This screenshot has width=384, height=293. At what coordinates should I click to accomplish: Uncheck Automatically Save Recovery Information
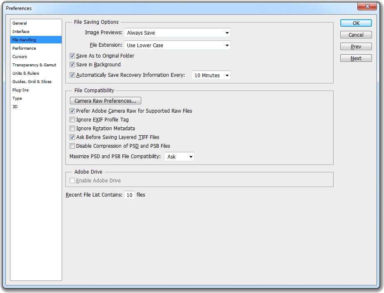[72, 76]
